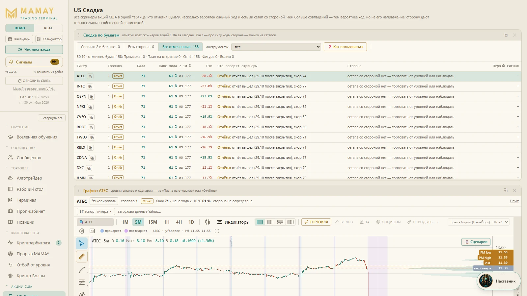Select the 5M timeframe
Screen dimensions: 527x296
click(138, 222)
